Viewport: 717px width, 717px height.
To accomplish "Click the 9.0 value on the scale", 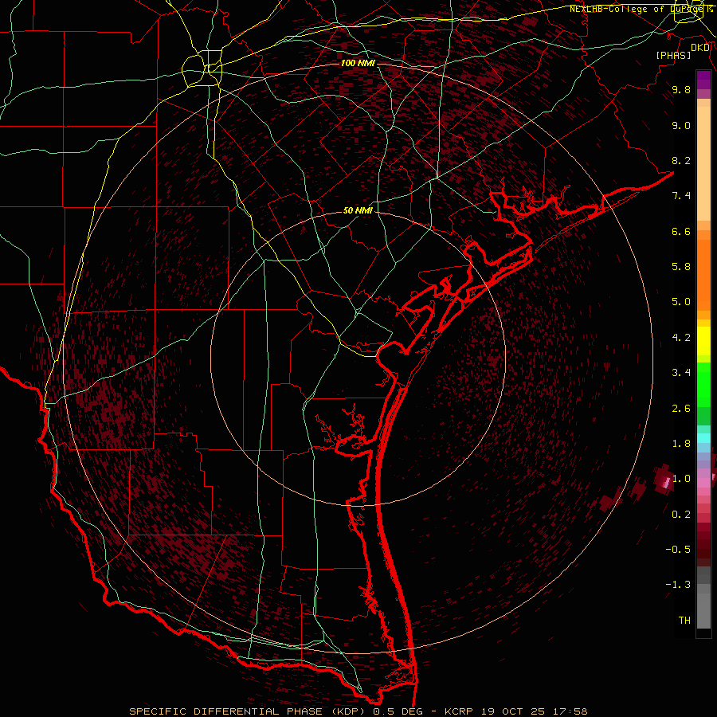I will (x=681, y=125).
